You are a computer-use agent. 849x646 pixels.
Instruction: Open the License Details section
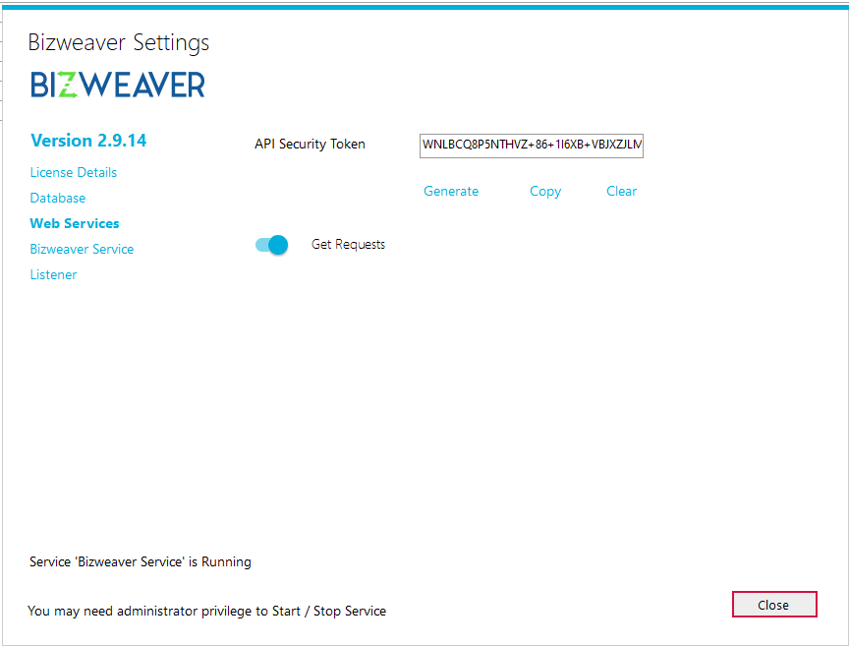[x=73, y=172]
